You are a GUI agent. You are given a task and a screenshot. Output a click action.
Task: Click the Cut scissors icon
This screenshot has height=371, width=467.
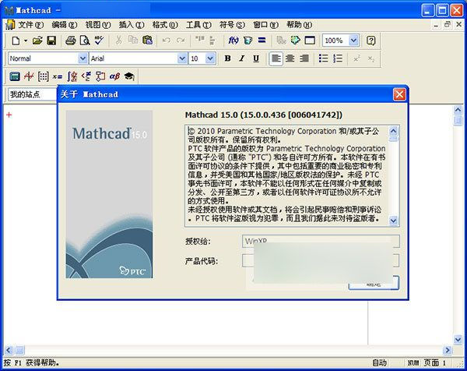[118, 41]
